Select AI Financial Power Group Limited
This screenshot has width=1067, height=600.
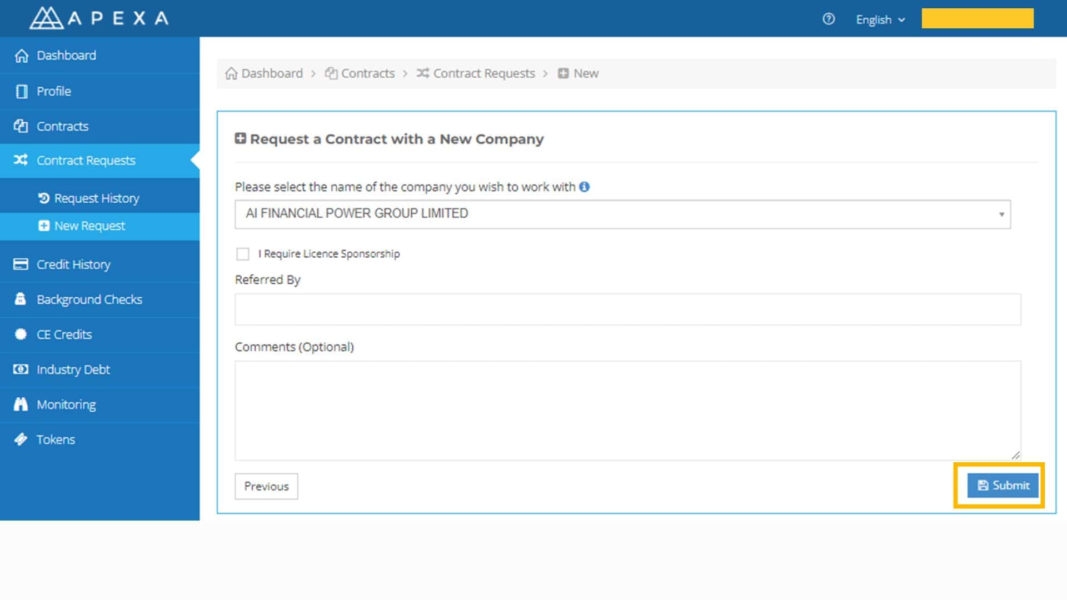pyautogui.click(x=621, y=213)
